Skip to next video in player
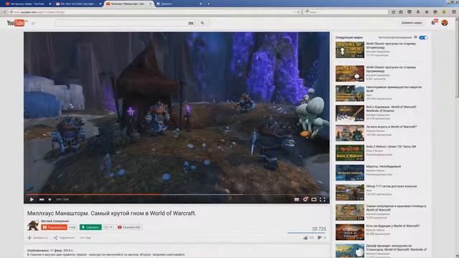The image size is (459, 258). 42,199
